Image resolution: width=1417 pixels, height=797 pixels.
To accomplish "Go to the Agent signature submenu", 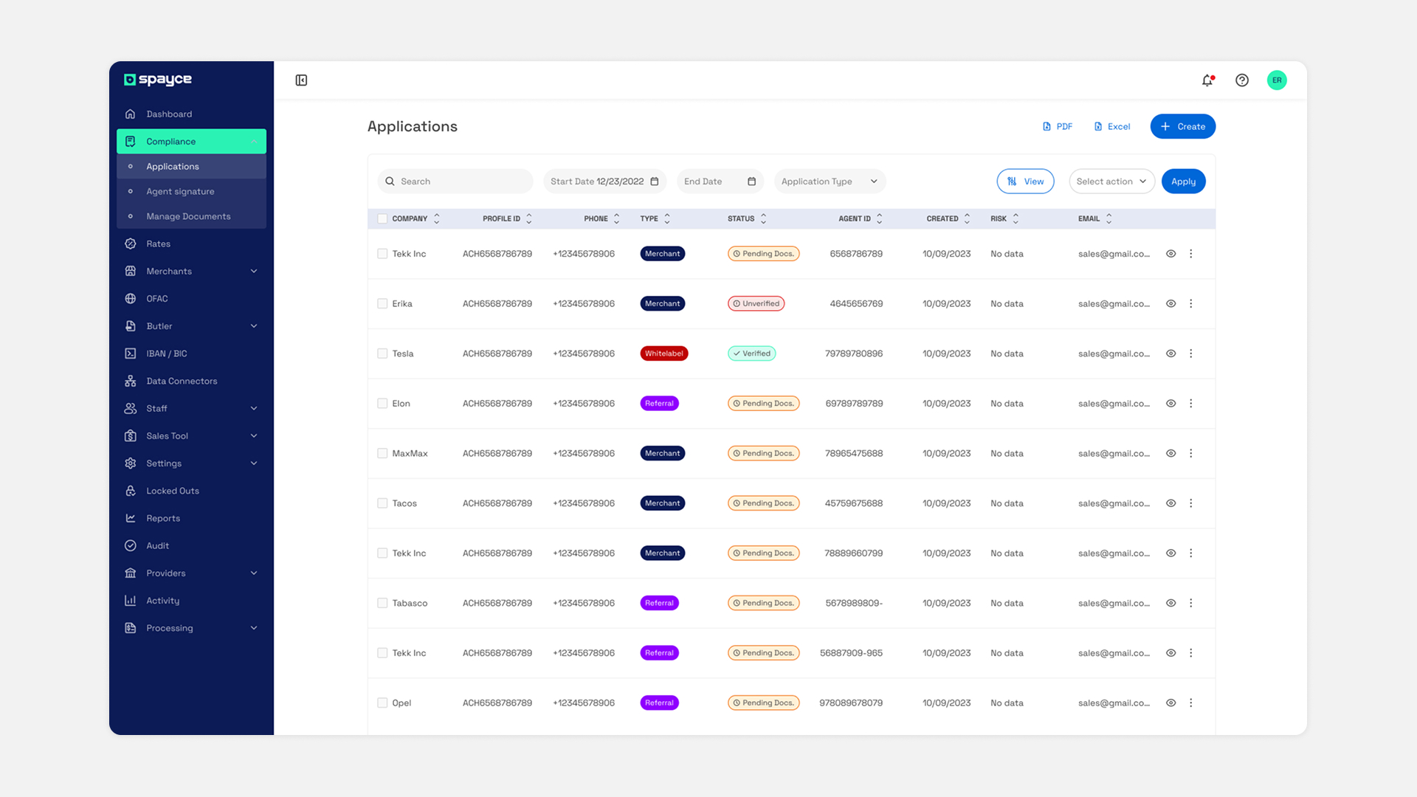I will click(x=180, y=192).
